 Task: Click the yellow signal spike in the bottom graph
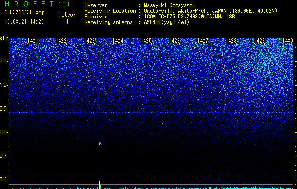[100, 185]
